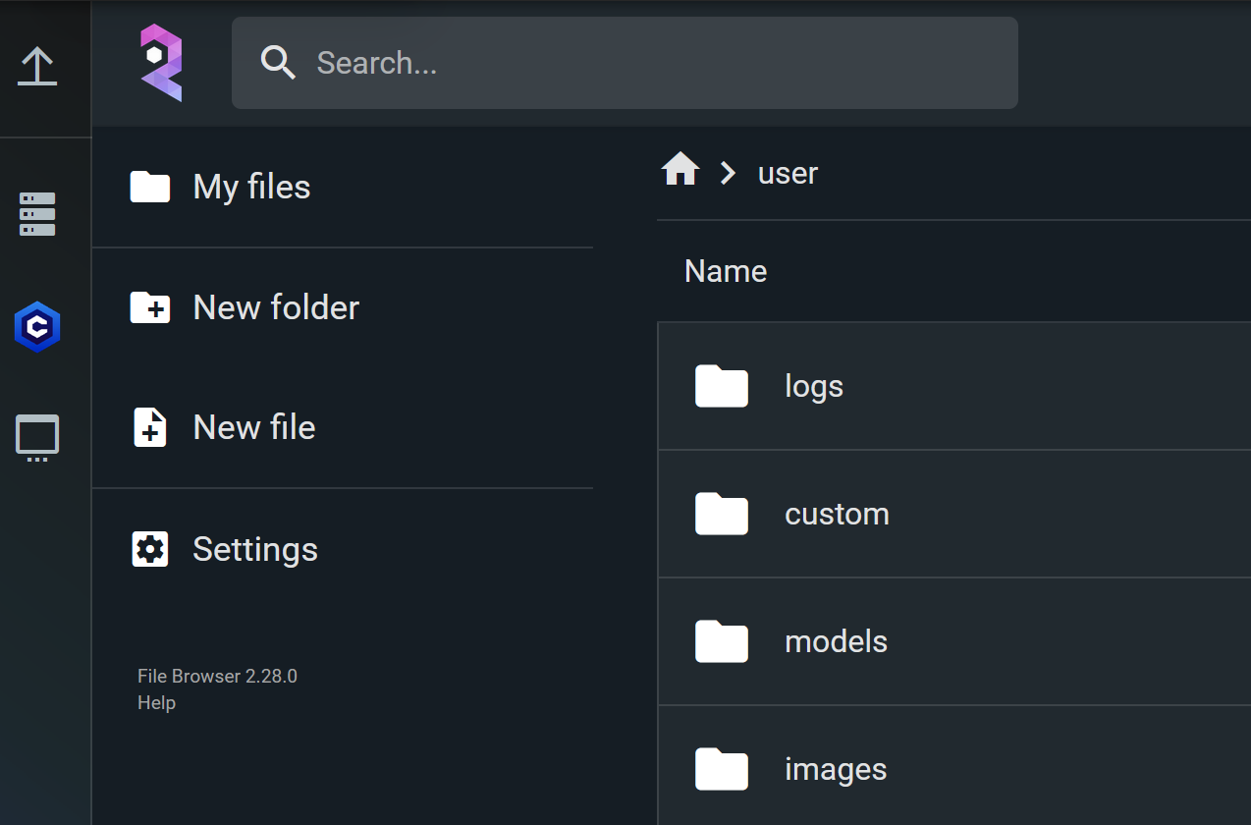Image resolution: width=1251 pixels, height=825 pixels.
Task: Open the Help link
Action: click(156, 702)
